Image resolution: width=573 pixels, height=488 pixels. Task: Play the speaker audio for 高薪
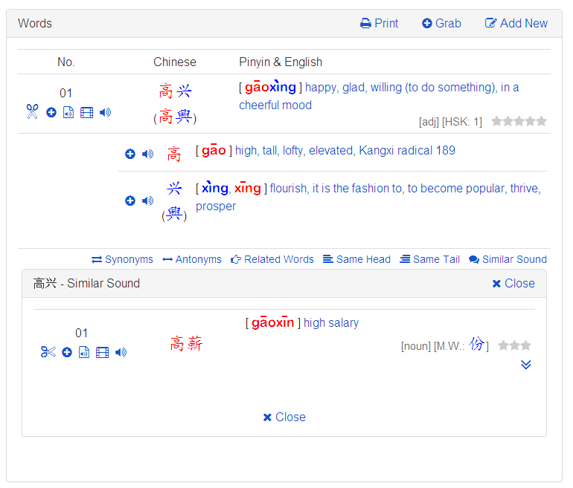(x=121, y=352)
